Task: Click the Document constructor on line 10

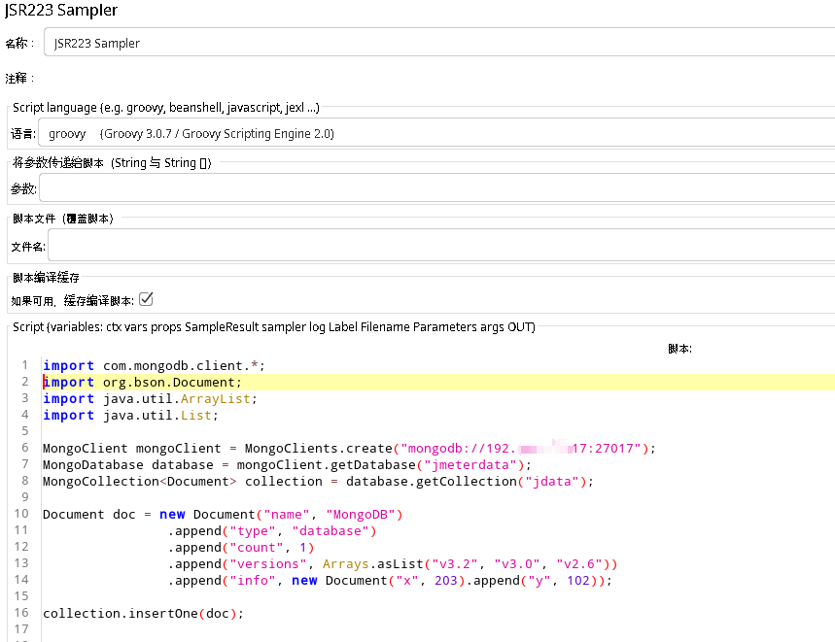Action: tap(224, 514)
